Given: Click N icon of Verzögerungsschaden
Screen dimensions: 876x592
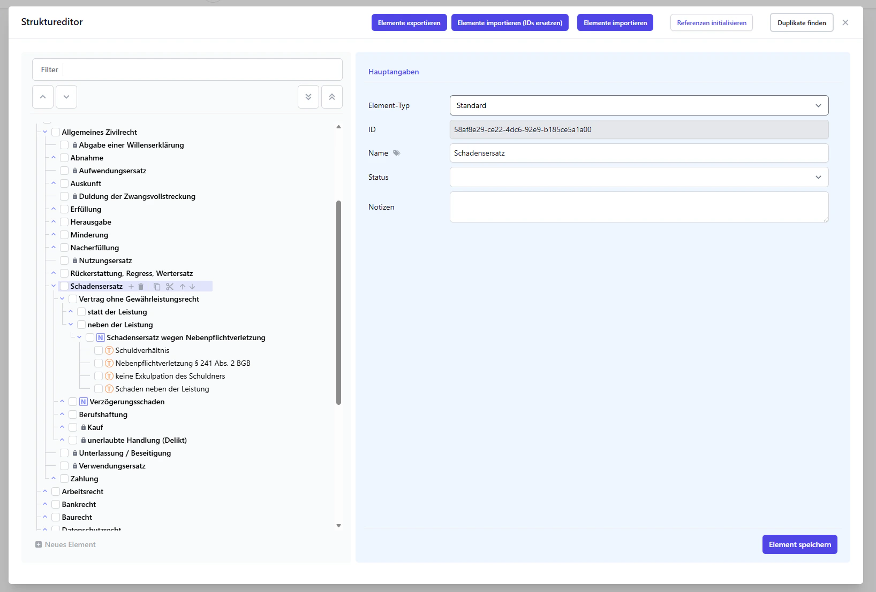Looking at the screenshot, I should click(x=84, y=402).
